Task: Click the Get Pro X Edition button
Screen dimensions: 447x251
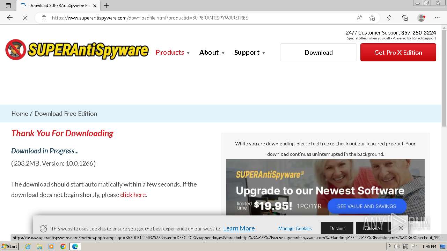Action: point(398,52)
